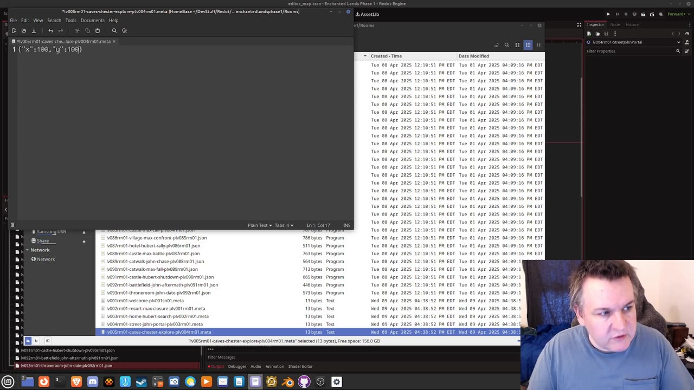The width and height of the screenshot is (694, 390).
Task: Click the Open file icon in text editor
Action: (23, 30)
